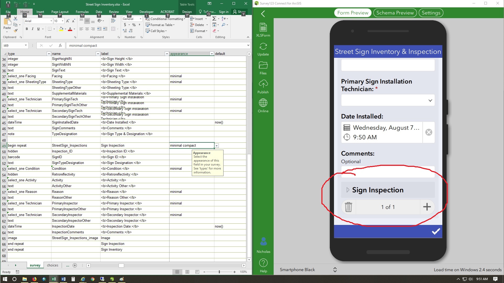The image size is (504, 283).
Task: Submit the survey with the checkmark button
Action: [436, 231]
